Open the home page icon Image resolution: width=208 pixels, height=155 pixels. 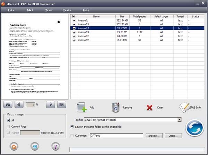click(x=14, y=147)
